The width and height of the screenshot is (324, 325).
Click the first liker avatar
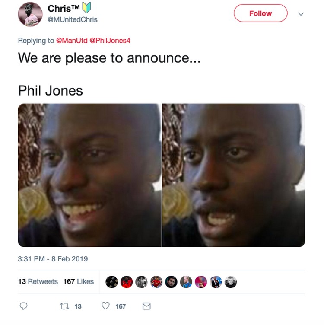pyautogui.click(x=111, y=282)
